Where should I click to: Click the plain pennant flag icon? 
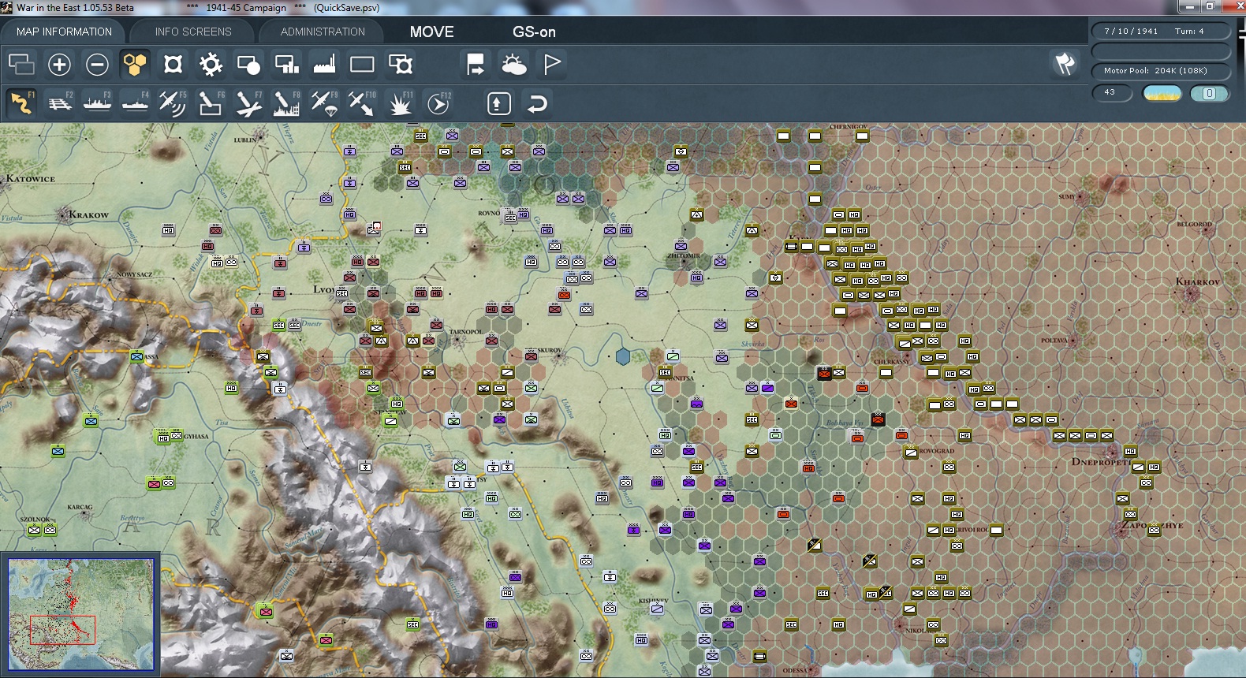point(551,64)
